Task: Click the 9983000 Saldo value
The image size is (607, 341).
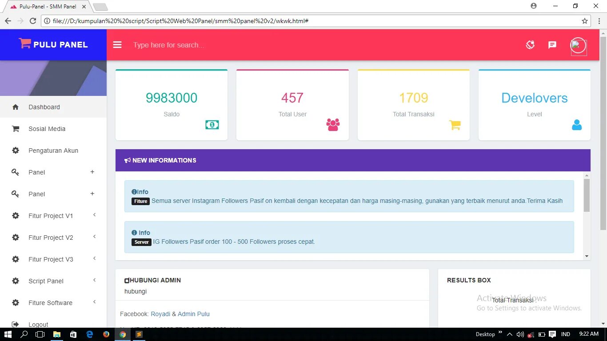Action: tap(172, 98)
